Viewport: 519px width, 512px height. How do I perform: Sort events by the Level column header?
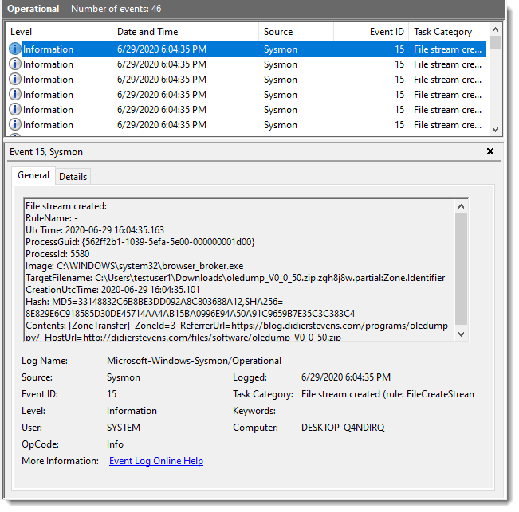click(x=59, y=32)
